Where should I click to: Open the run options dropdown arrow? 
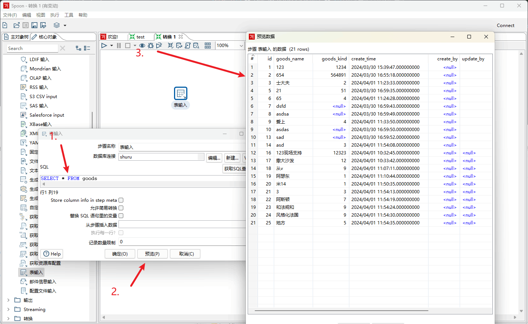click(111, 46)
